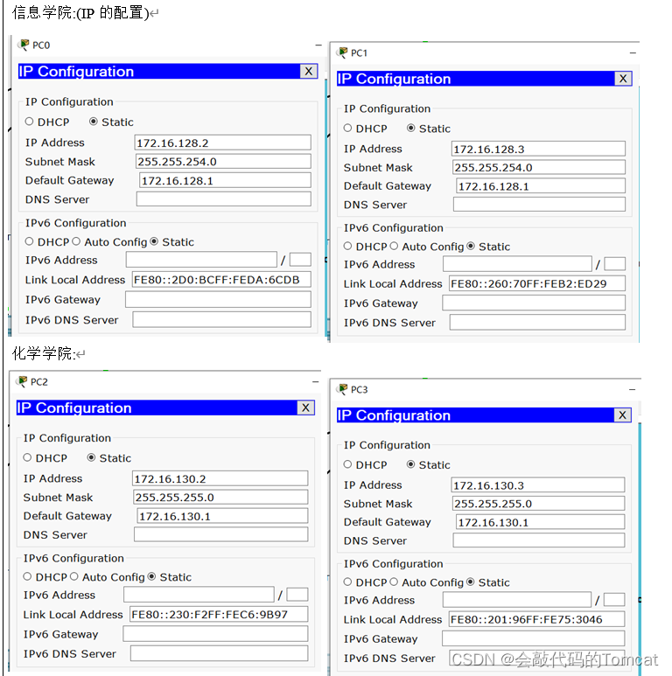Select IPv4 Static radio in PC1
Viewport: 672px width, 676px height.
click(x=410, y=128)
